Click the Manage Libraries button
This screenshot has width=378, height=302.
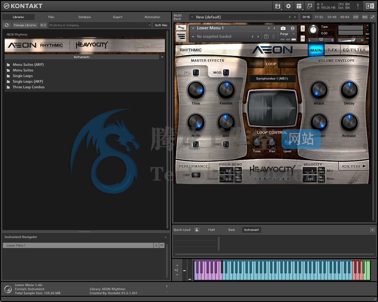click(x=25, y=25)
